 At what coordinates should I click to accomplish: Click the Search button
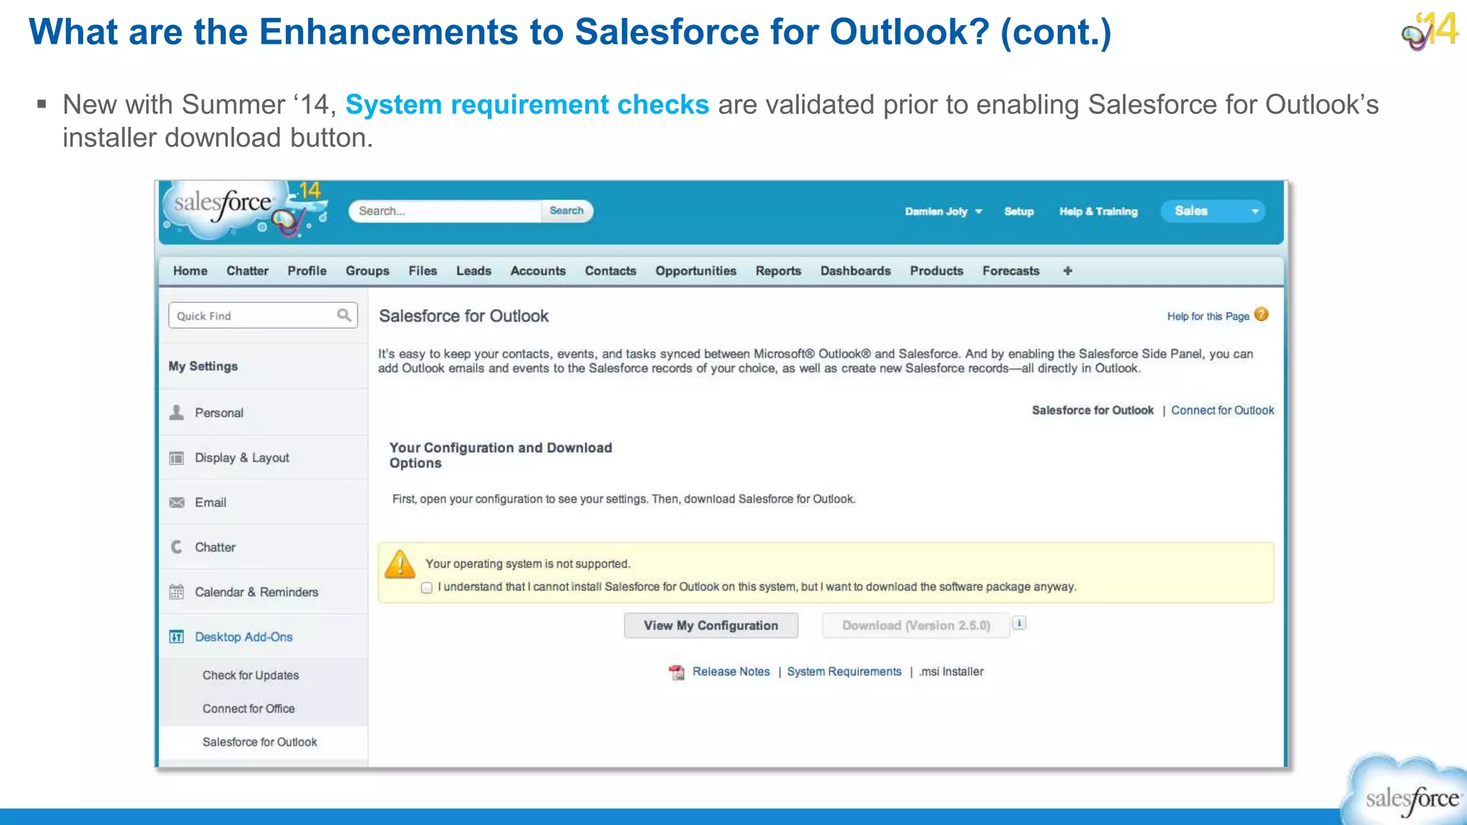[x=567, y=211]
